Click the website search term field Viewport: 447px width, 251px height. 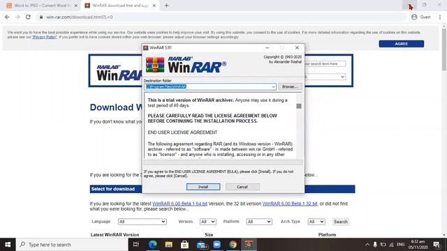(325, 63)
